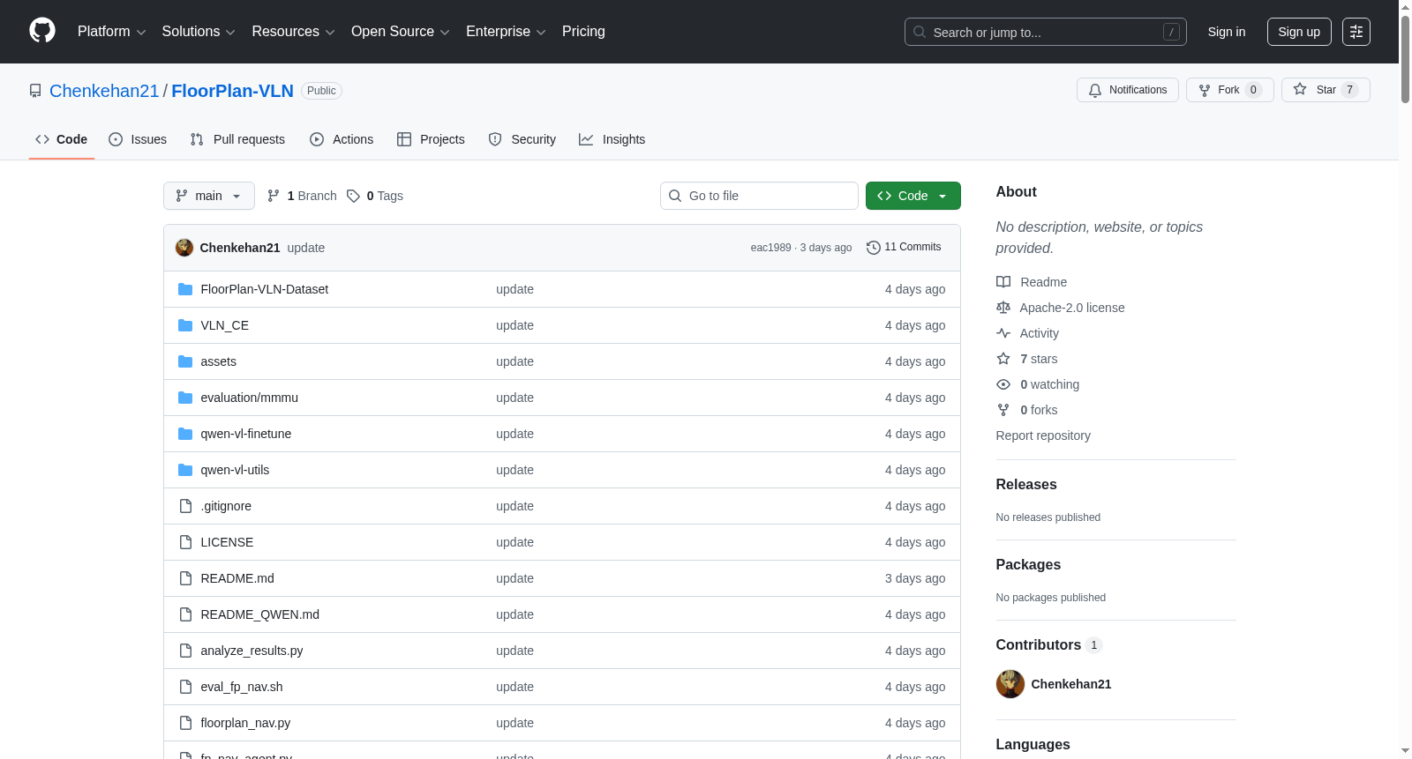Click the eval_fp_nav.sh file icon

185,687
